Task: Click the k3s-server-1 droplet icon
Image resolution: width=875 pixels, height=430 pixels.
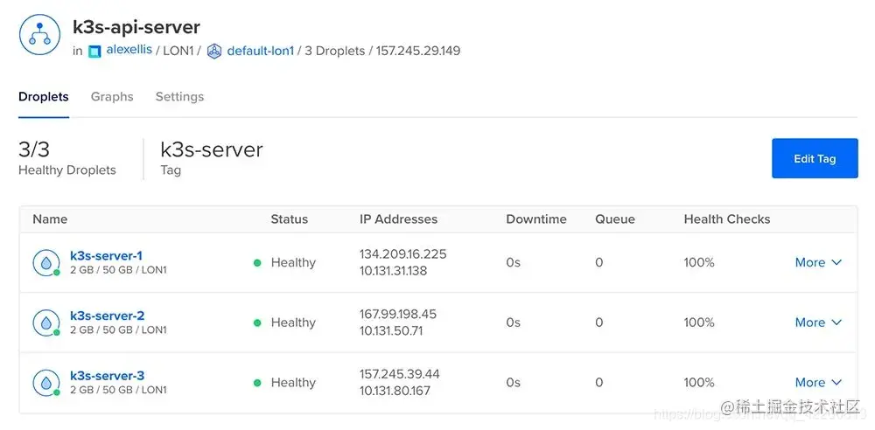Action: pyautogui.click(x=45, y=263)
